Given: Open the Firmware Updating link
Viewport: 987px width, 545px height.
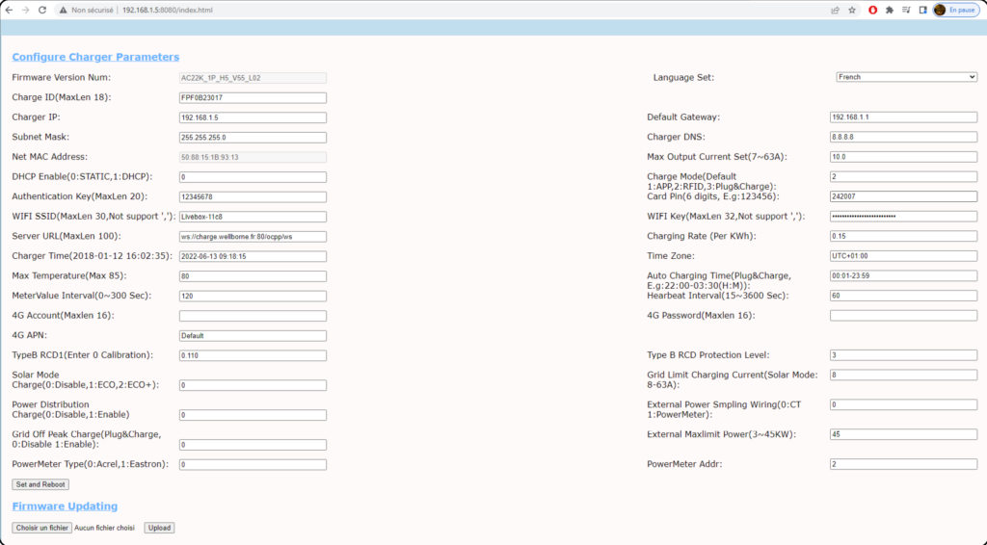Looking at the screenshot, I should 65,506.
